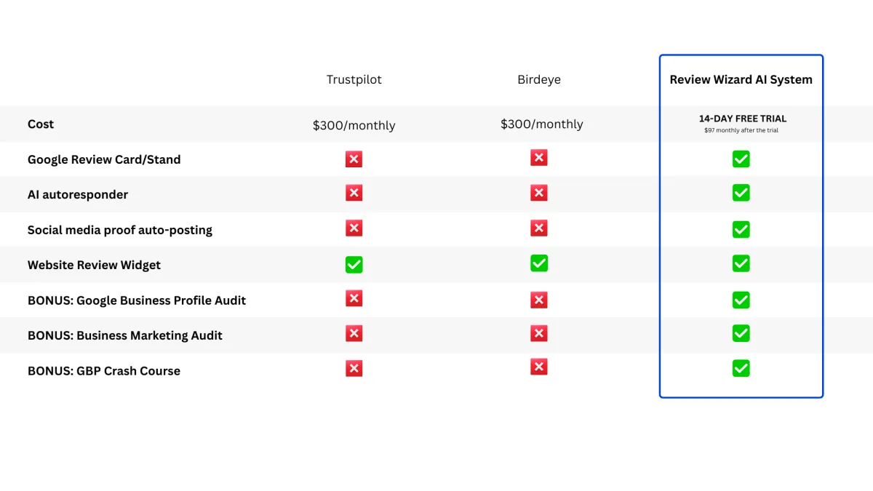Click Review Wizard's check for Google Review Card/Stand
Screen dimensions: 873x491
[741, 159]
